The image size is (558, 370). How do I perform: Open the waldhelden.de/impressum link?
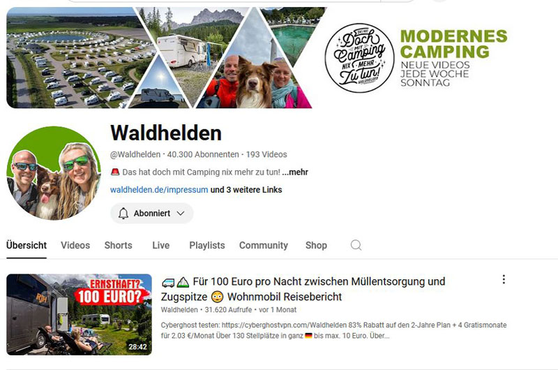(x=159, y=190)
